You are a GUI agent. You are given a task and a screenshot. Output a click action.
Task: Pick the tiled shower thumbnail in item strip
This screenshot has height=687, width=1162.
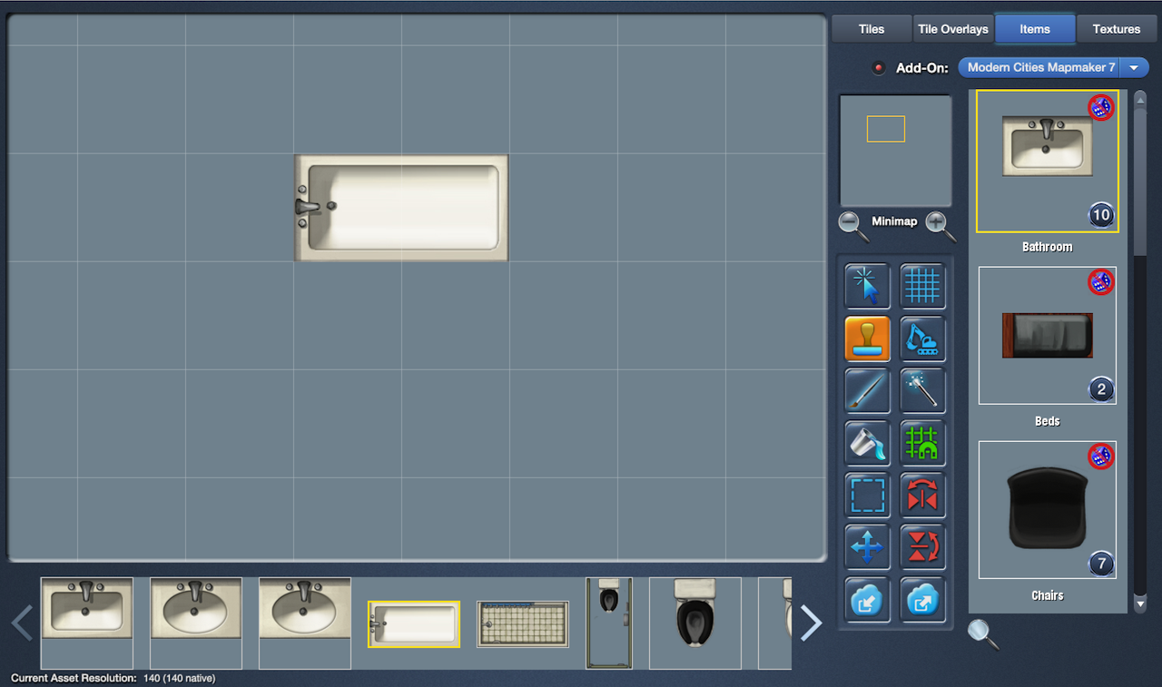click(523, 623)
